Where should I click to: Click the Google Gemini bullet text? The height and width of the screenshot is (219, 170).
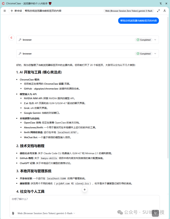point(42,113)
